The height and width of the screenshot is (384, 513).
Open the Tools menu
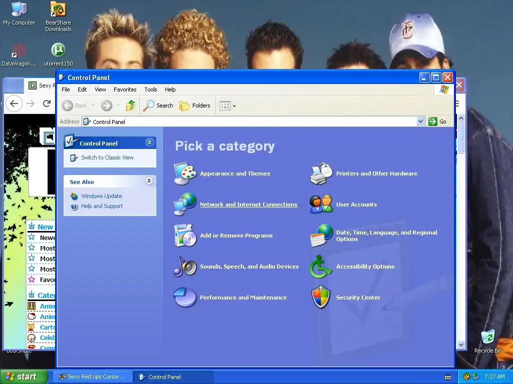[x=151, y=89]
